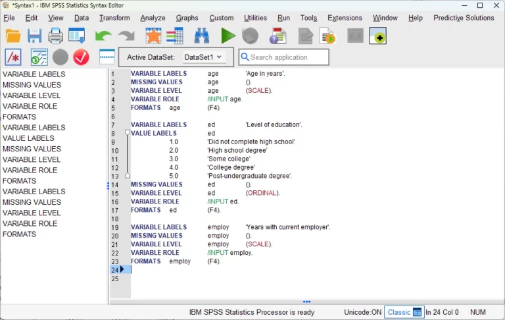505x320 pixels.
Task: Click the line 25 number in the gutter
Action: pyautogui.click(x=114, y=279)
